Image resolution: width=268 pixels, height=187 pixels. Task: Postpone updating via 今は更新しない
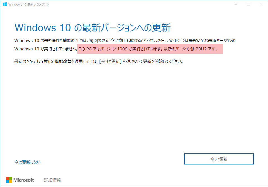[27, 162]
